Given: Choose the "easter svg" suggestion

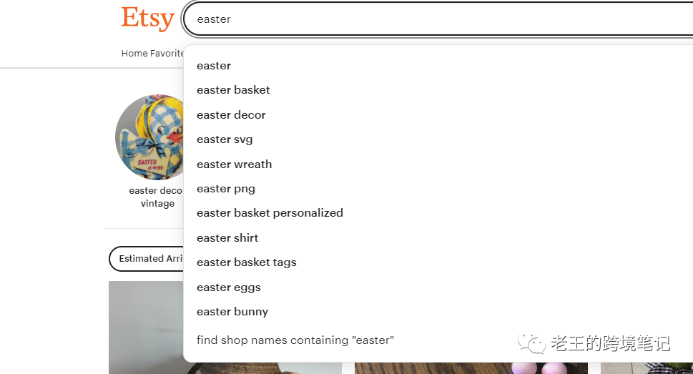Looking at the screenshot, I should coord(225,139).
